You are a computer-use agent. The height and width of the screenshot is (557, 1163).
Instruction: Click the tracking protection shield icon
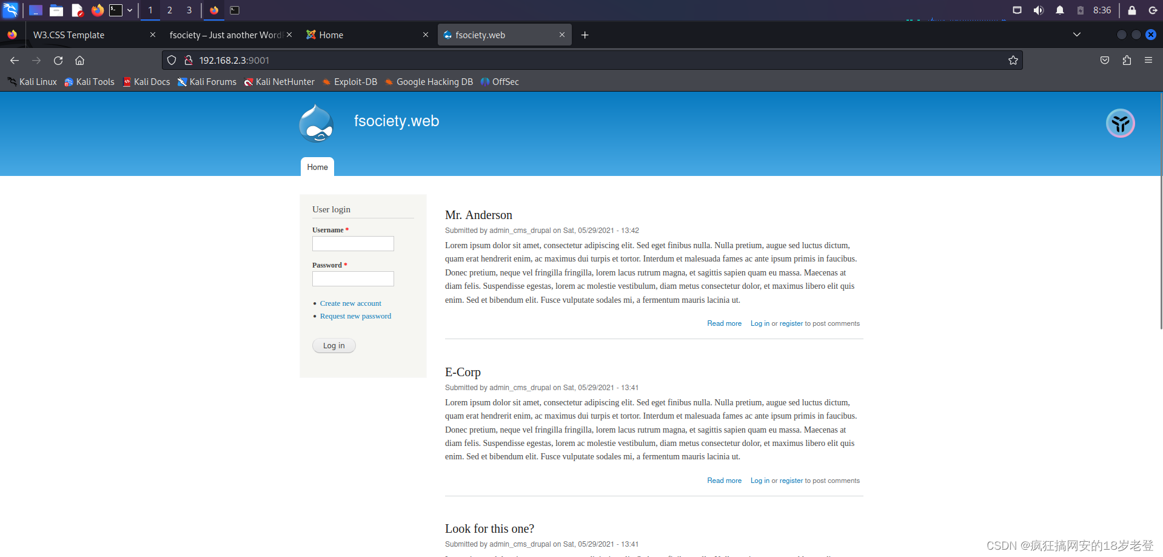(172, 60)
